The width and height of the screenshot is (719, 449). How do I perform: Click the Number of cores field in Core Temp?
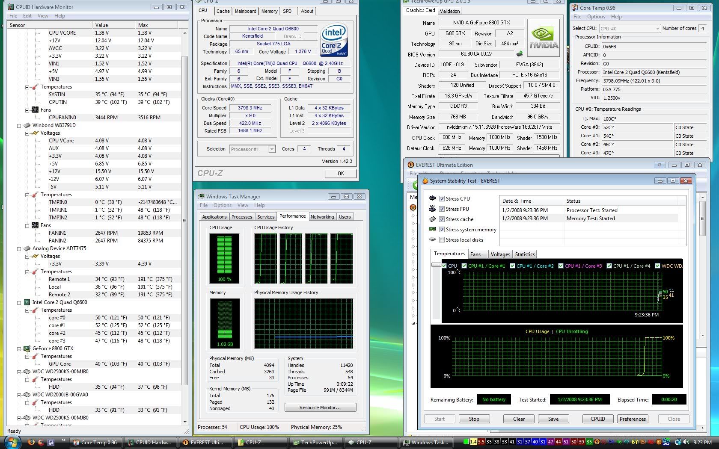point(702,28)
